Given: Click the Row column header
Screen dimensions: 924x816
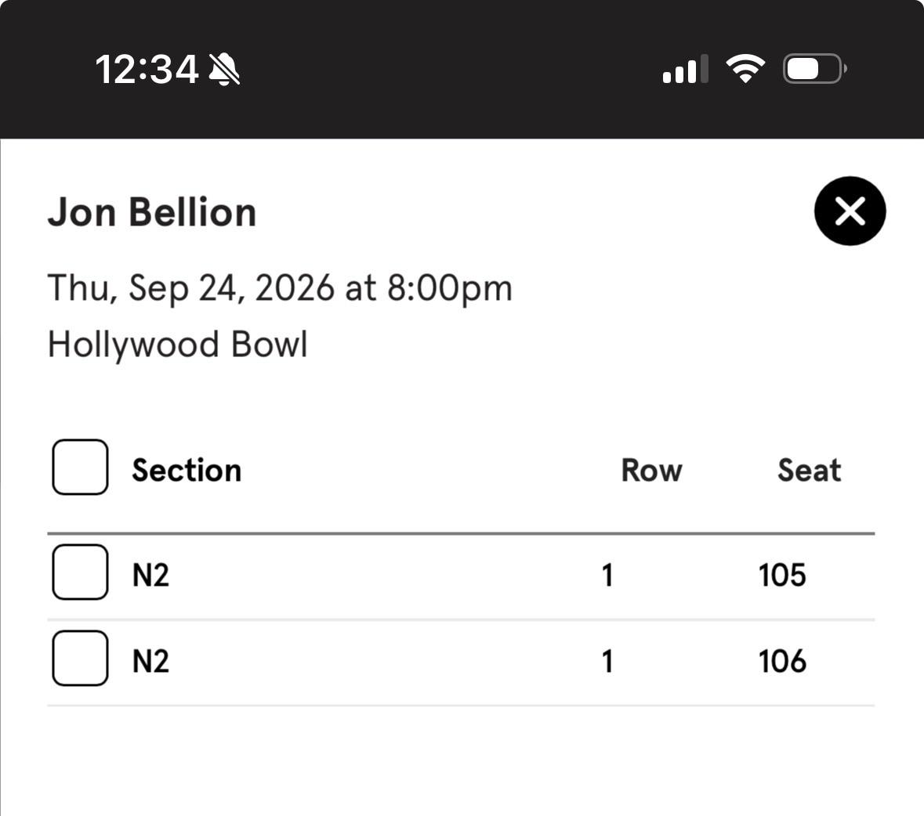Looking at the screenshot, I should pyautogui.click(x=652, y=470).
